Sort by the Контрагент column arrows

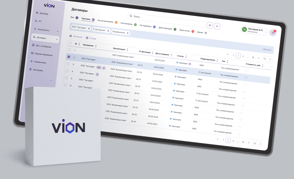click(96, 46)
